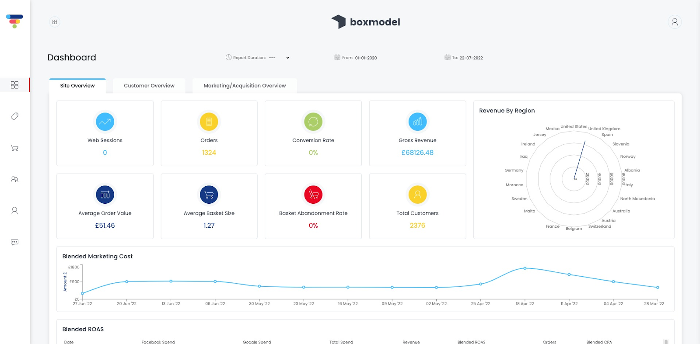
Task: Open the dashboard grid icon in sidebar
Action: coord(14,85)
